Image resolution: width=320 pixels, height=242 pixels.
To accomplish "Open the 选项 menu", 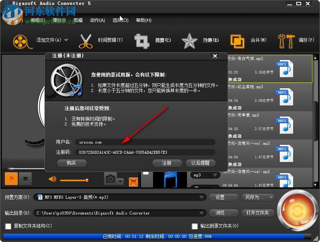I will (121, 20).
